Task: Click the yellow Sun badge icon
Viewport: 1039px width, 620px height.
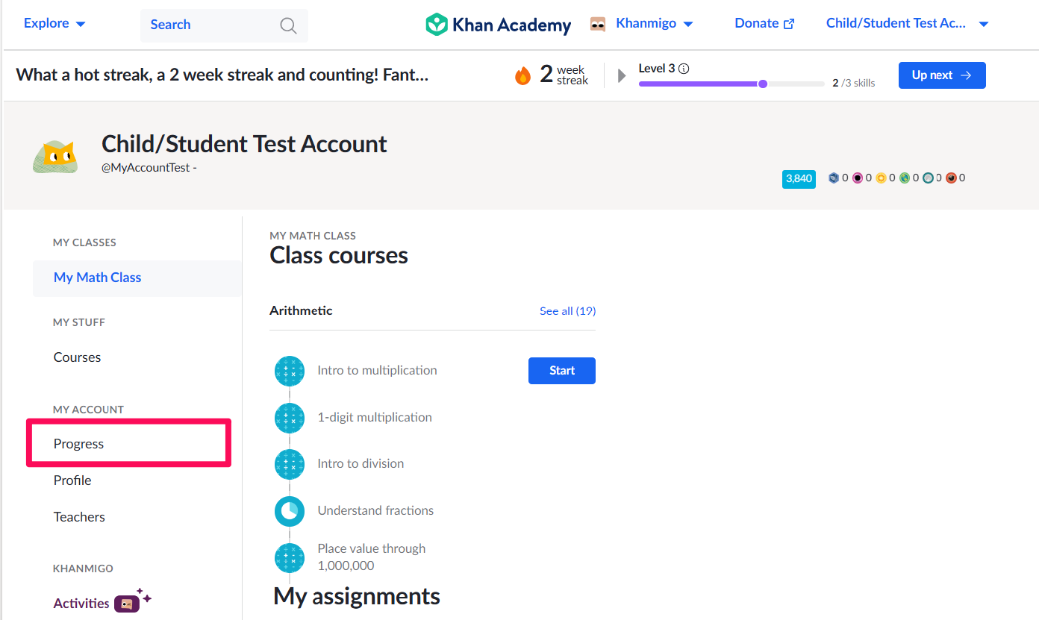Action: click(x=881, y=178)
